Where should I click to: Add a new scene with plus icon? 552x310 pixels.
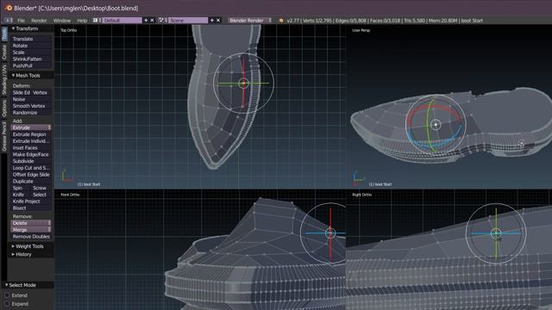coord(212,21)
